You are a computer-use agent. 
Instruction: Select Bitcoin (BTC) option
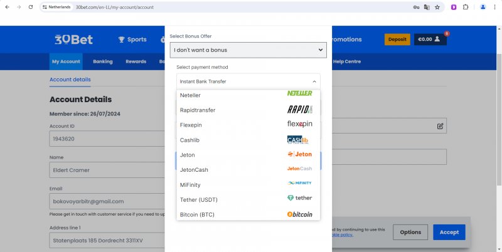[248, 214]
